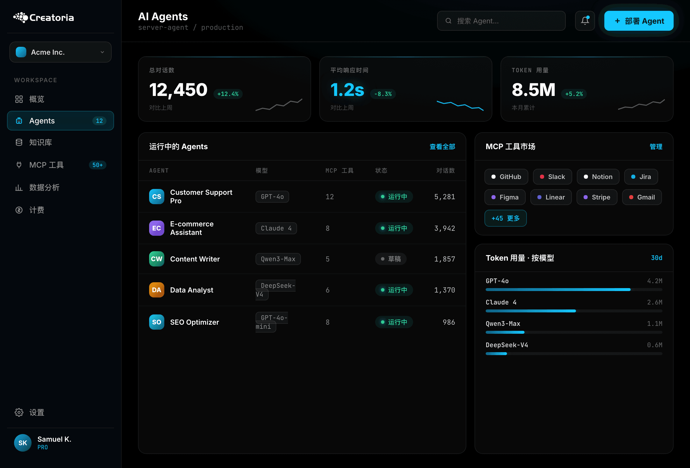The height and width of the screenshot is (468, 690).
Task: Click the CS agent avatar icon
Action: (156, 197)
